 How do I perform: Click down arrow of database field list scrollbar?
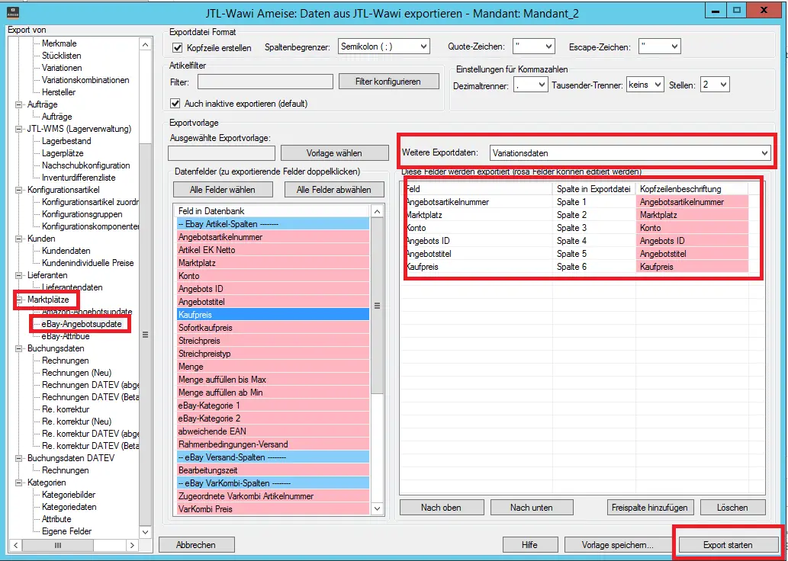[378, 509]
